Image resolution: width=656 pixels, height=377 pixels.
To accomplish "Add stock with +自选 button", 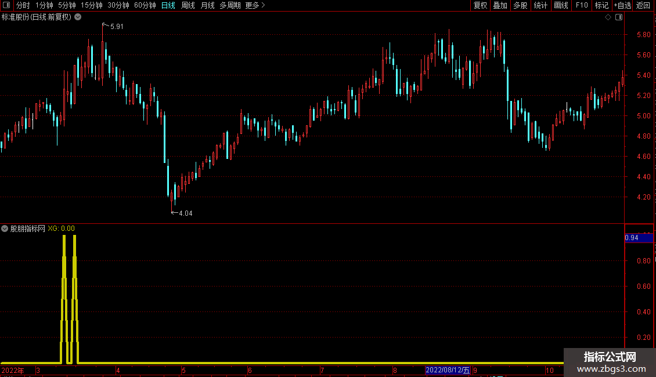I will (622, 5).
